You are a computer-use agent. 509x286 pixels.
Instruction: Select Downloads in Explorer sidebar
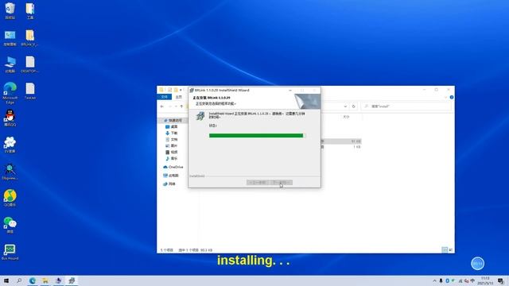(172, 133)
